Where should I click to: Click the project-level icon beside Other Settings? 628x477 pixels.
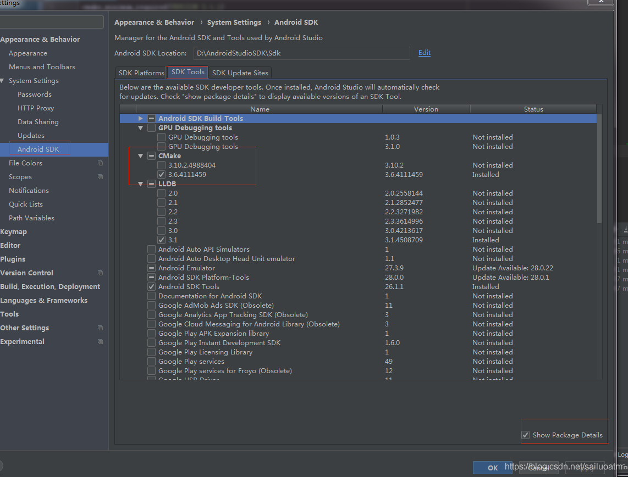pyautogui.click(x=100, y=328)
